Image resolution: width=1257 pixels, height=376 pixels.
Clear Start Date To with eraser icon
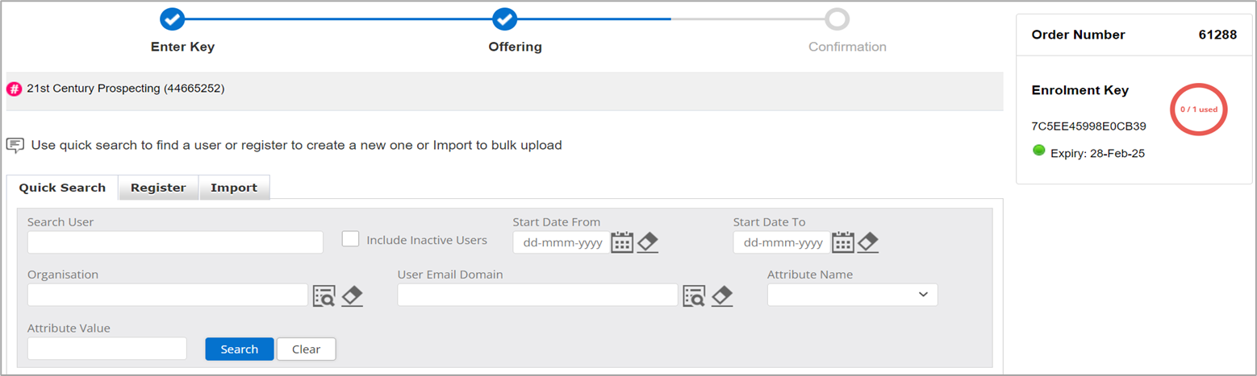tap(868, 242)
